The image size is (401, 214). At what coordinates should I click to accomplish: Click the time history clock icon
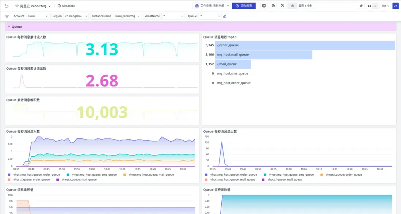click(282, 6)
